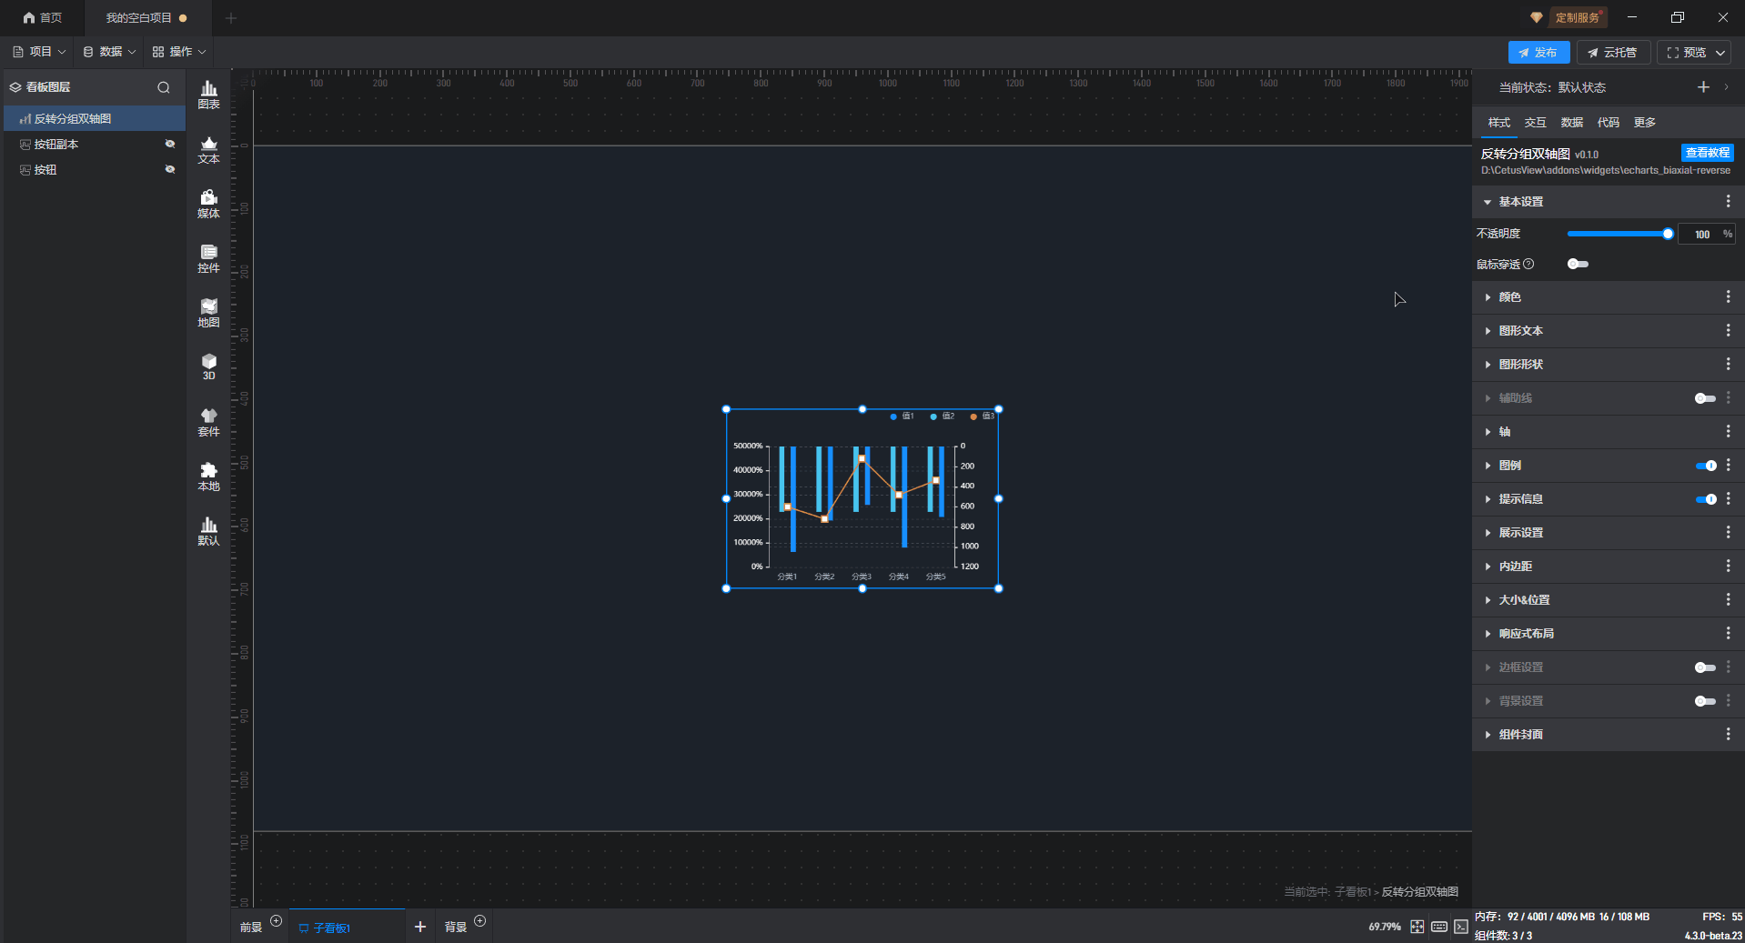Open the 3D component category
The height and width of the screenshot is (943, 1745).
point(208,366)
